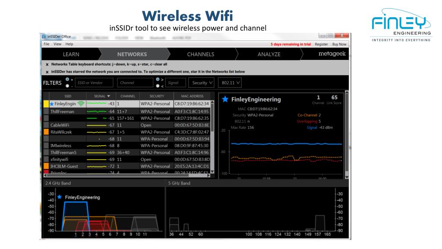The image size is (442, 249).
Task: Dismiss the starred network notice with its X
Action: 47,72
